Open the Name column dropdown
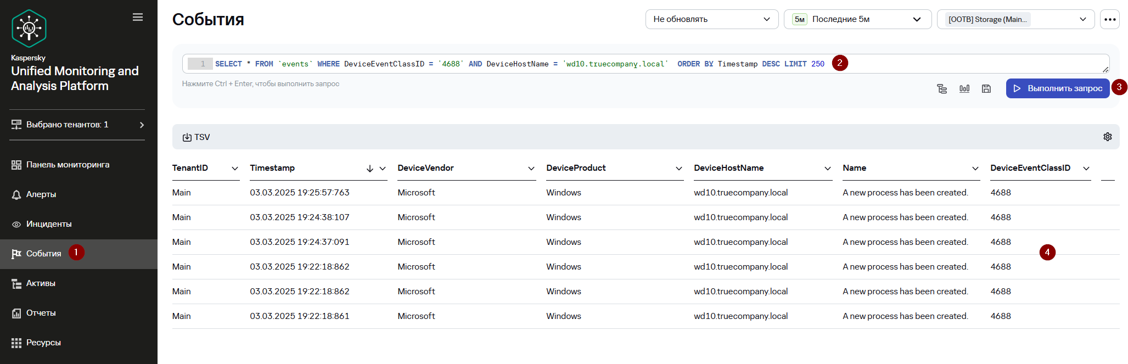This screenshot has height=364, width=1128. (975, 169)
